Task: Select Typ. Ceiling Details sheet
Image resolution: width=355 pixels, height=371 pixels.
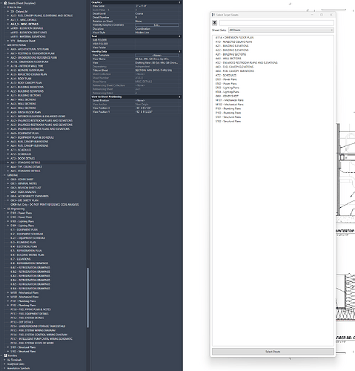Action: [26, 167]
